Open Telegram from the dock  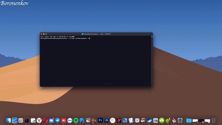click(58, 120)
